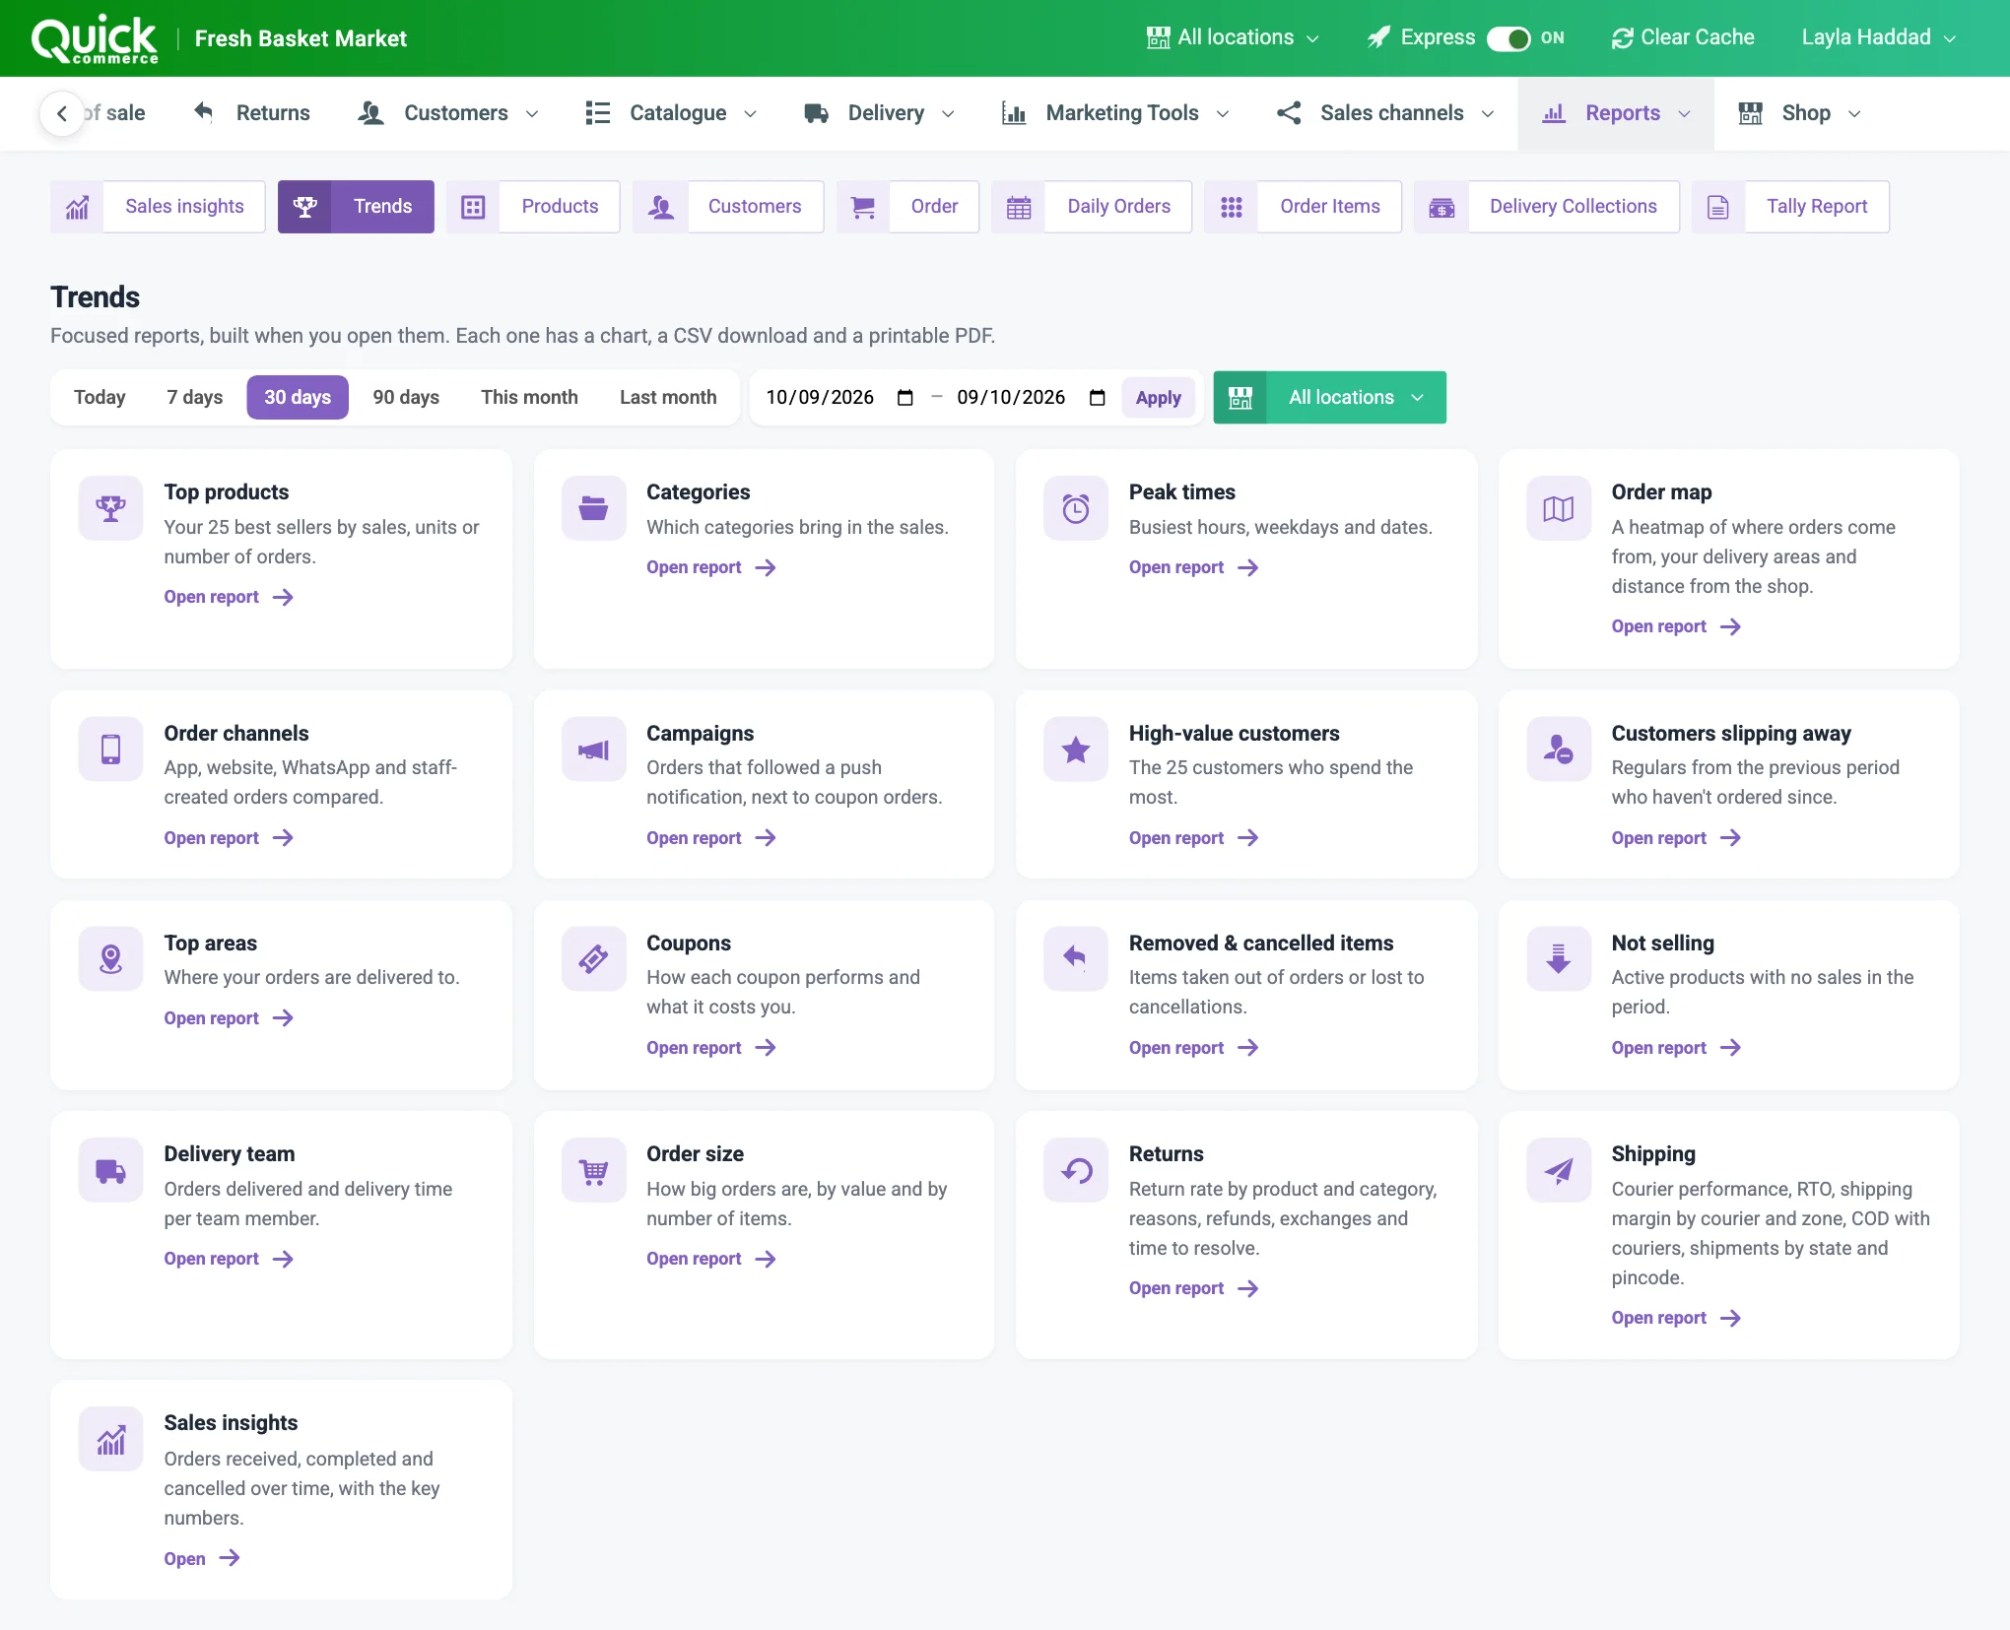Open report for Peak times
This screenshot has width=2010, height=1630.
[1193, 567]
